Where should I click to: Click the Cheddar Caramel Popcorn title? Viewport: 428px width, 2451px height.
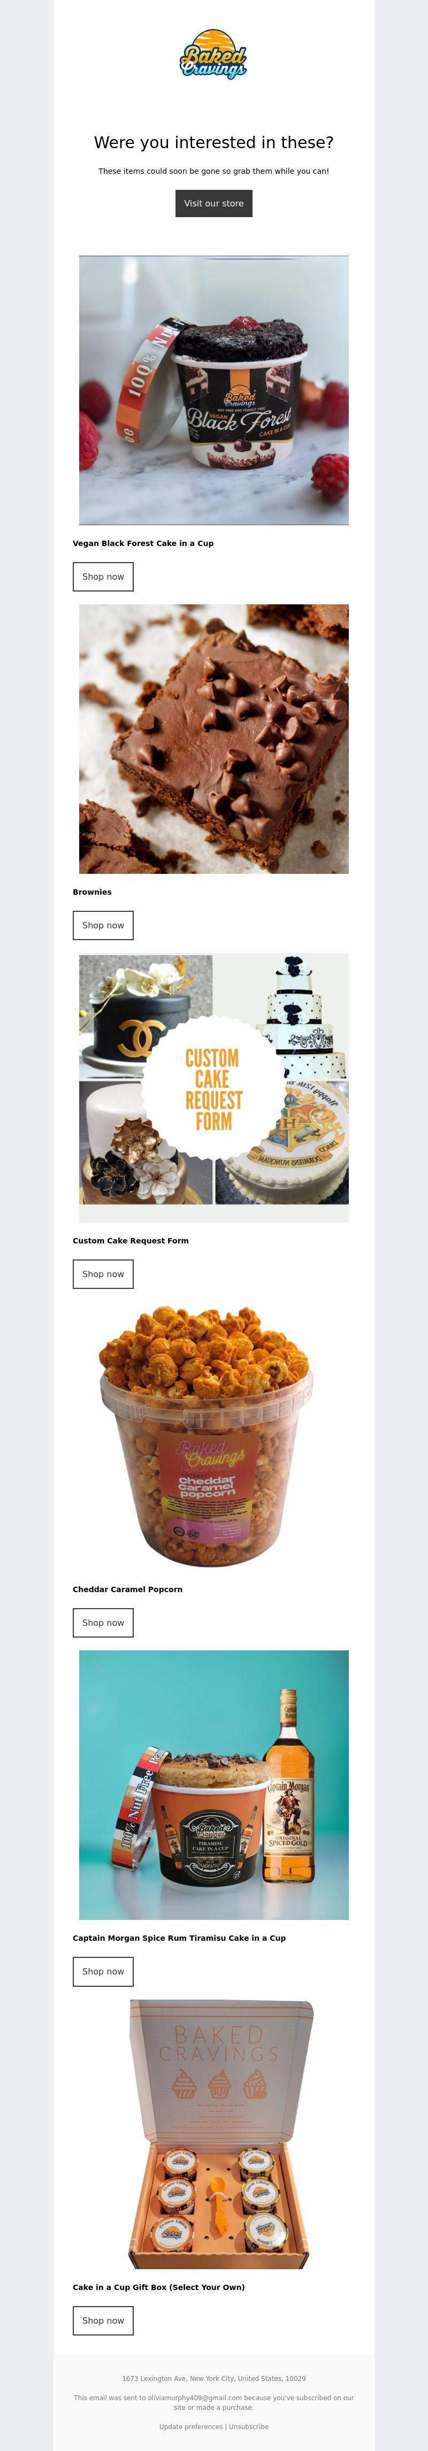127,1589
